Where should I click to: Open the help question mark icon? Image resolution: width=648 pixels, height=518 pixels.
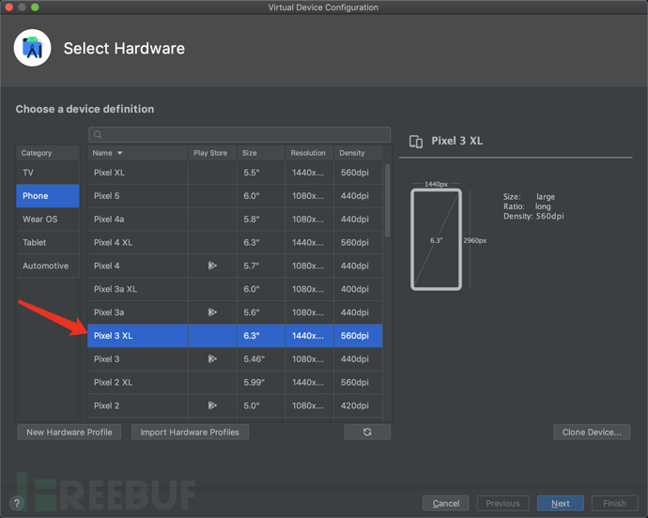[17, 503]
